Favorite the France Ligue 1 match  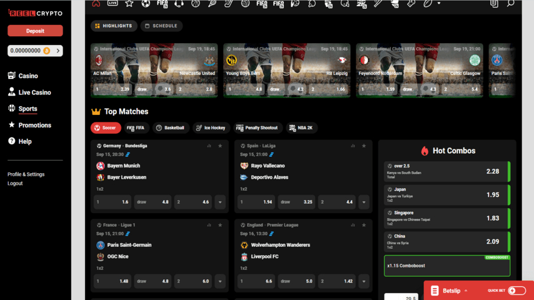pyautogui.click(x=220, y=225)
